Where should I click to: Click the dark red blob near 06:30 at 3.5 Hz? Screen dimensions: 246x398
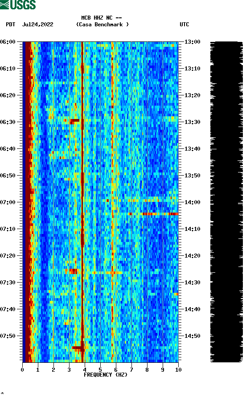(x=75, y=121)
